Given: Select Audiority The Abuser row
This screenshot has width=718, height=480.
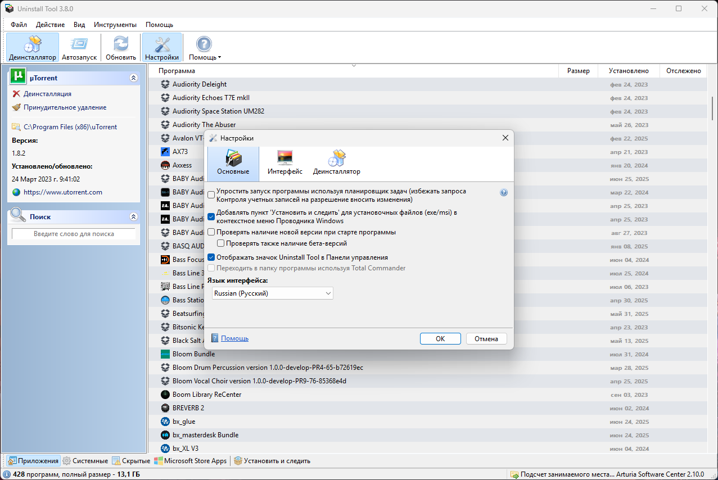Looking at the screenshot, I should pyautogui.click(x=427, y=125).
